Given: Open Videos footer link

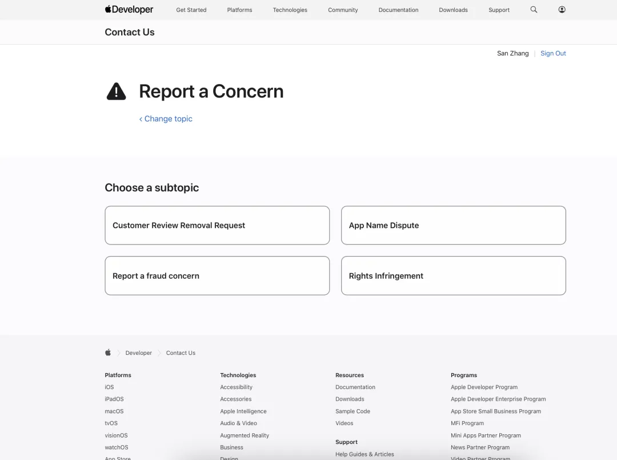Looking at the screenshot, I should [x=344, y=423].
